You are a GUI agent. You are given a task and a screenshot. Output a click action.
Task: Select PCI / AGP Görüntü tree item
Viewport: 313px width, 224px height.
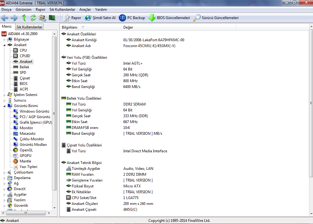tap(35, 117)
